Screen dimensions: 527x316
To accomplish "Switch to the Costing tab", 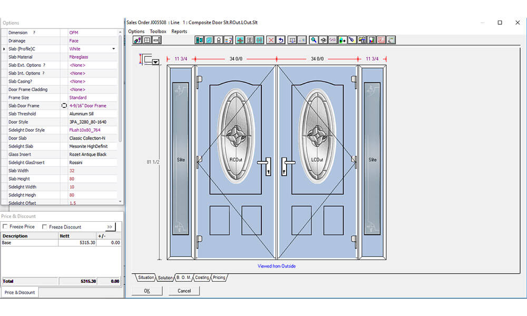I will click(x=202, y=276).
